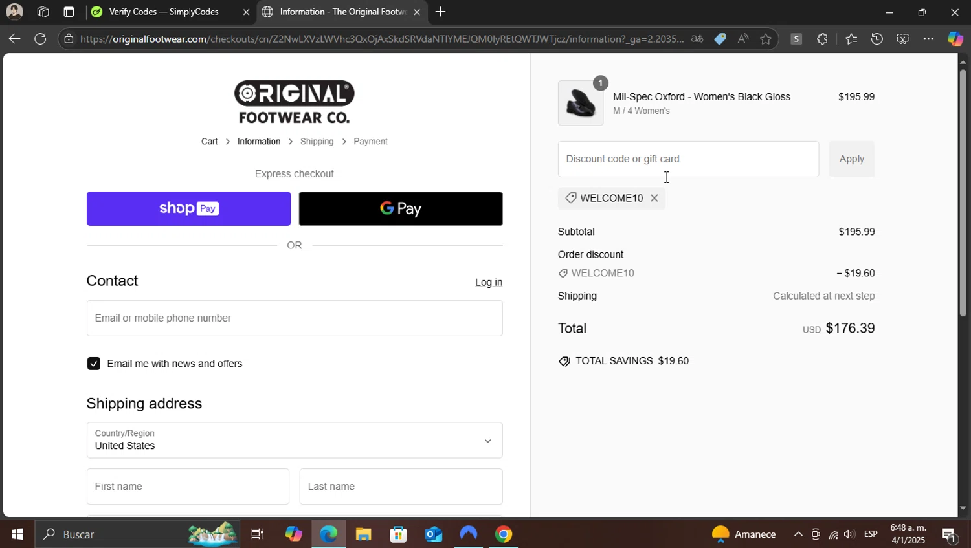Open a new tab with the plus button

tap(440, 12)
